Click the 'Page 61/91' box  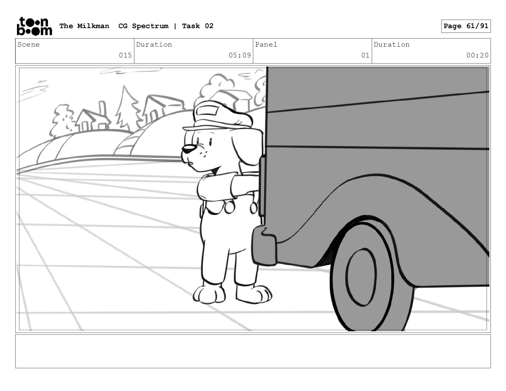466,26
